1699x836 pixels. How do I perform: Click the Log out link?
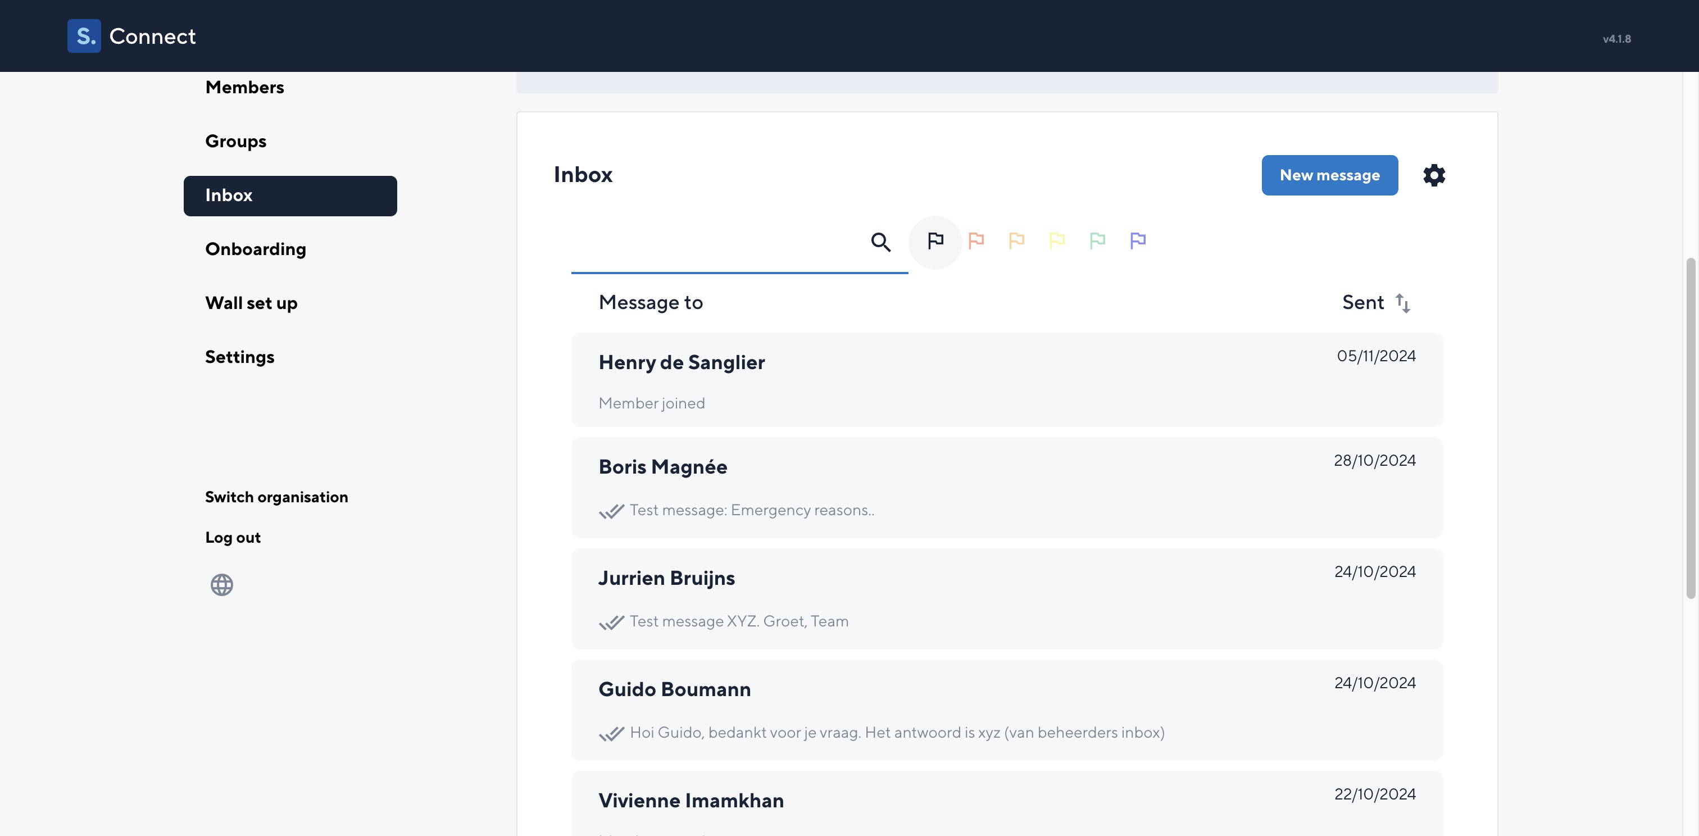[x=233, y=537]
